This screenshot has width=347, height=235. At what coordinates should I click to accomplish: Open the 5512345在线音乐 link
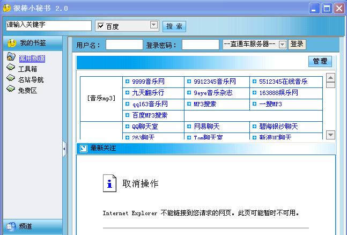point(284,82)
